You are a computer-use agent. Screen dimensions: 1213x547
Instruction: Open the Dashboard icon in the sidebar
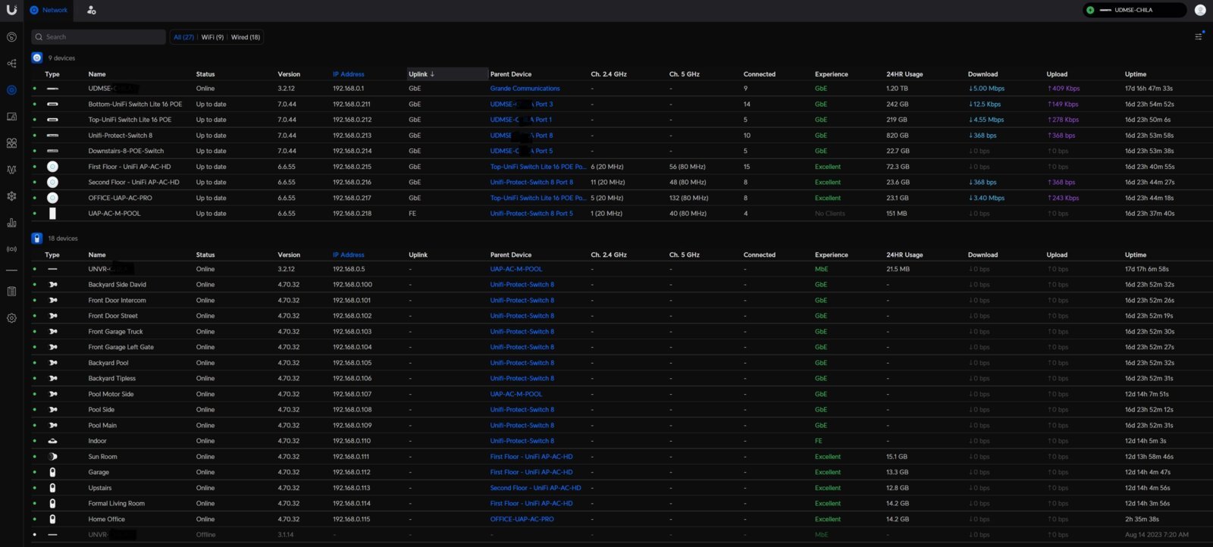[x=11, y=37]
